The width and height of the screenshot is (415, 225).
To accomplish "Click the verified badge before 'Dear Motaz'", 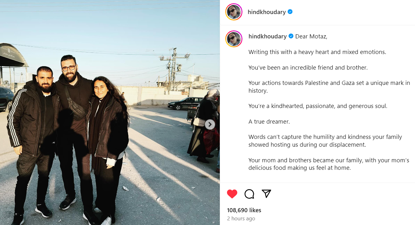I will [x=291, y=36].
